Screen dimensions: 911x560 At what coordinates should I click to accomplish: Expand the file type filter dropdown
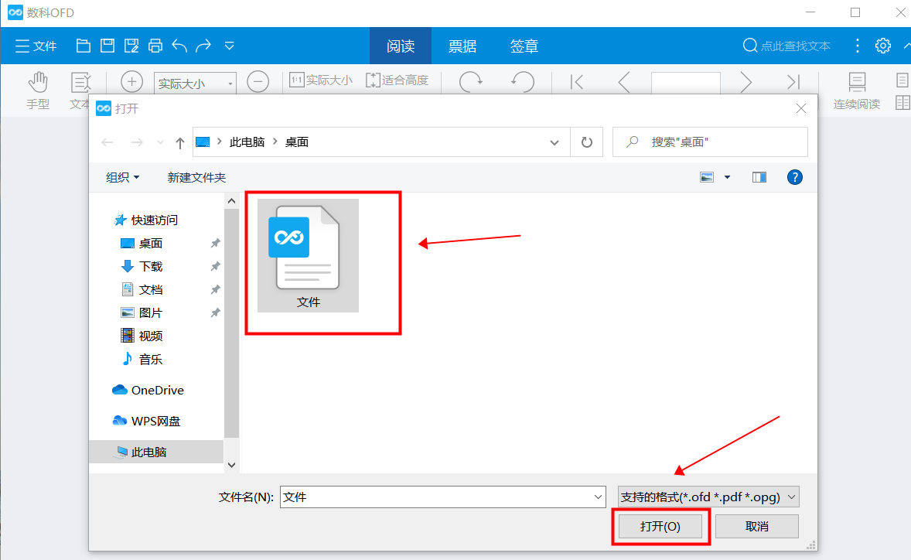(791, 497)
